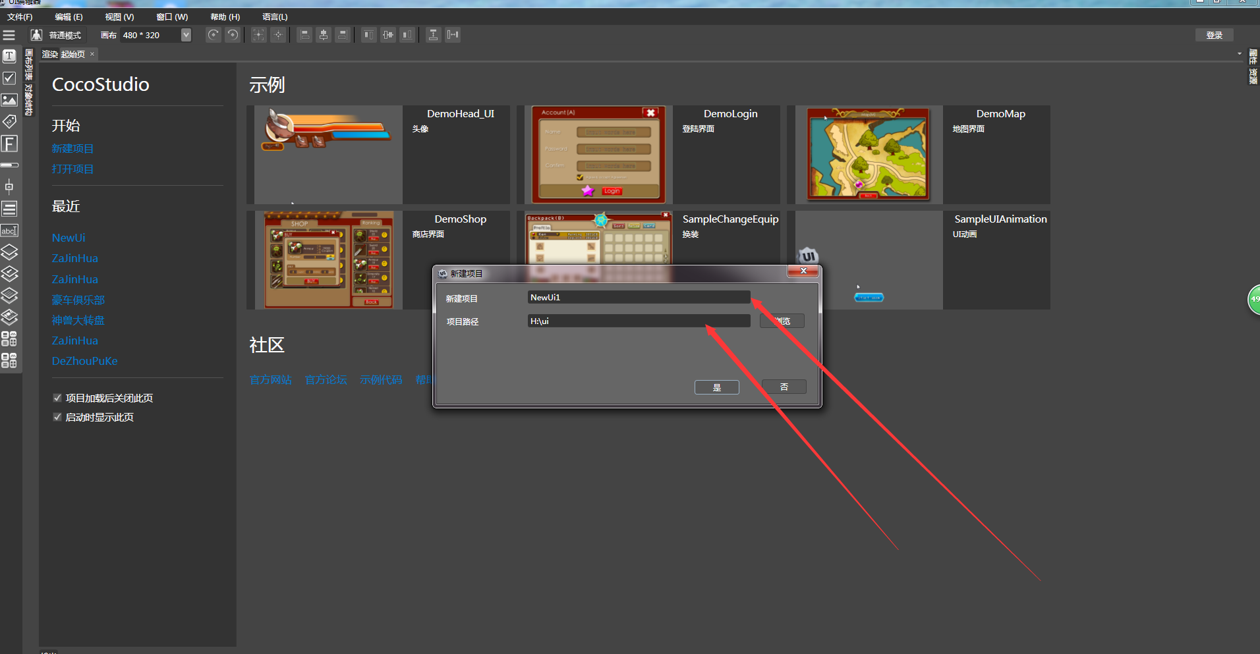This screenshot has height=654, width=1260.
Task: Open recent project 神兽大转盘
Action: (78, 321)
